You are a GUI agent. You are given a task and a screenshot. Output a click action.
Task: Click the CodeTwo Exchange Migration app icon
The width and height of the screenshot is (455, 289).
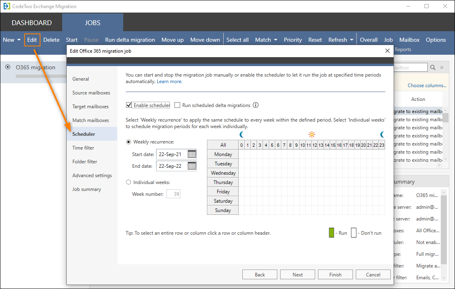tap(7, 6)
